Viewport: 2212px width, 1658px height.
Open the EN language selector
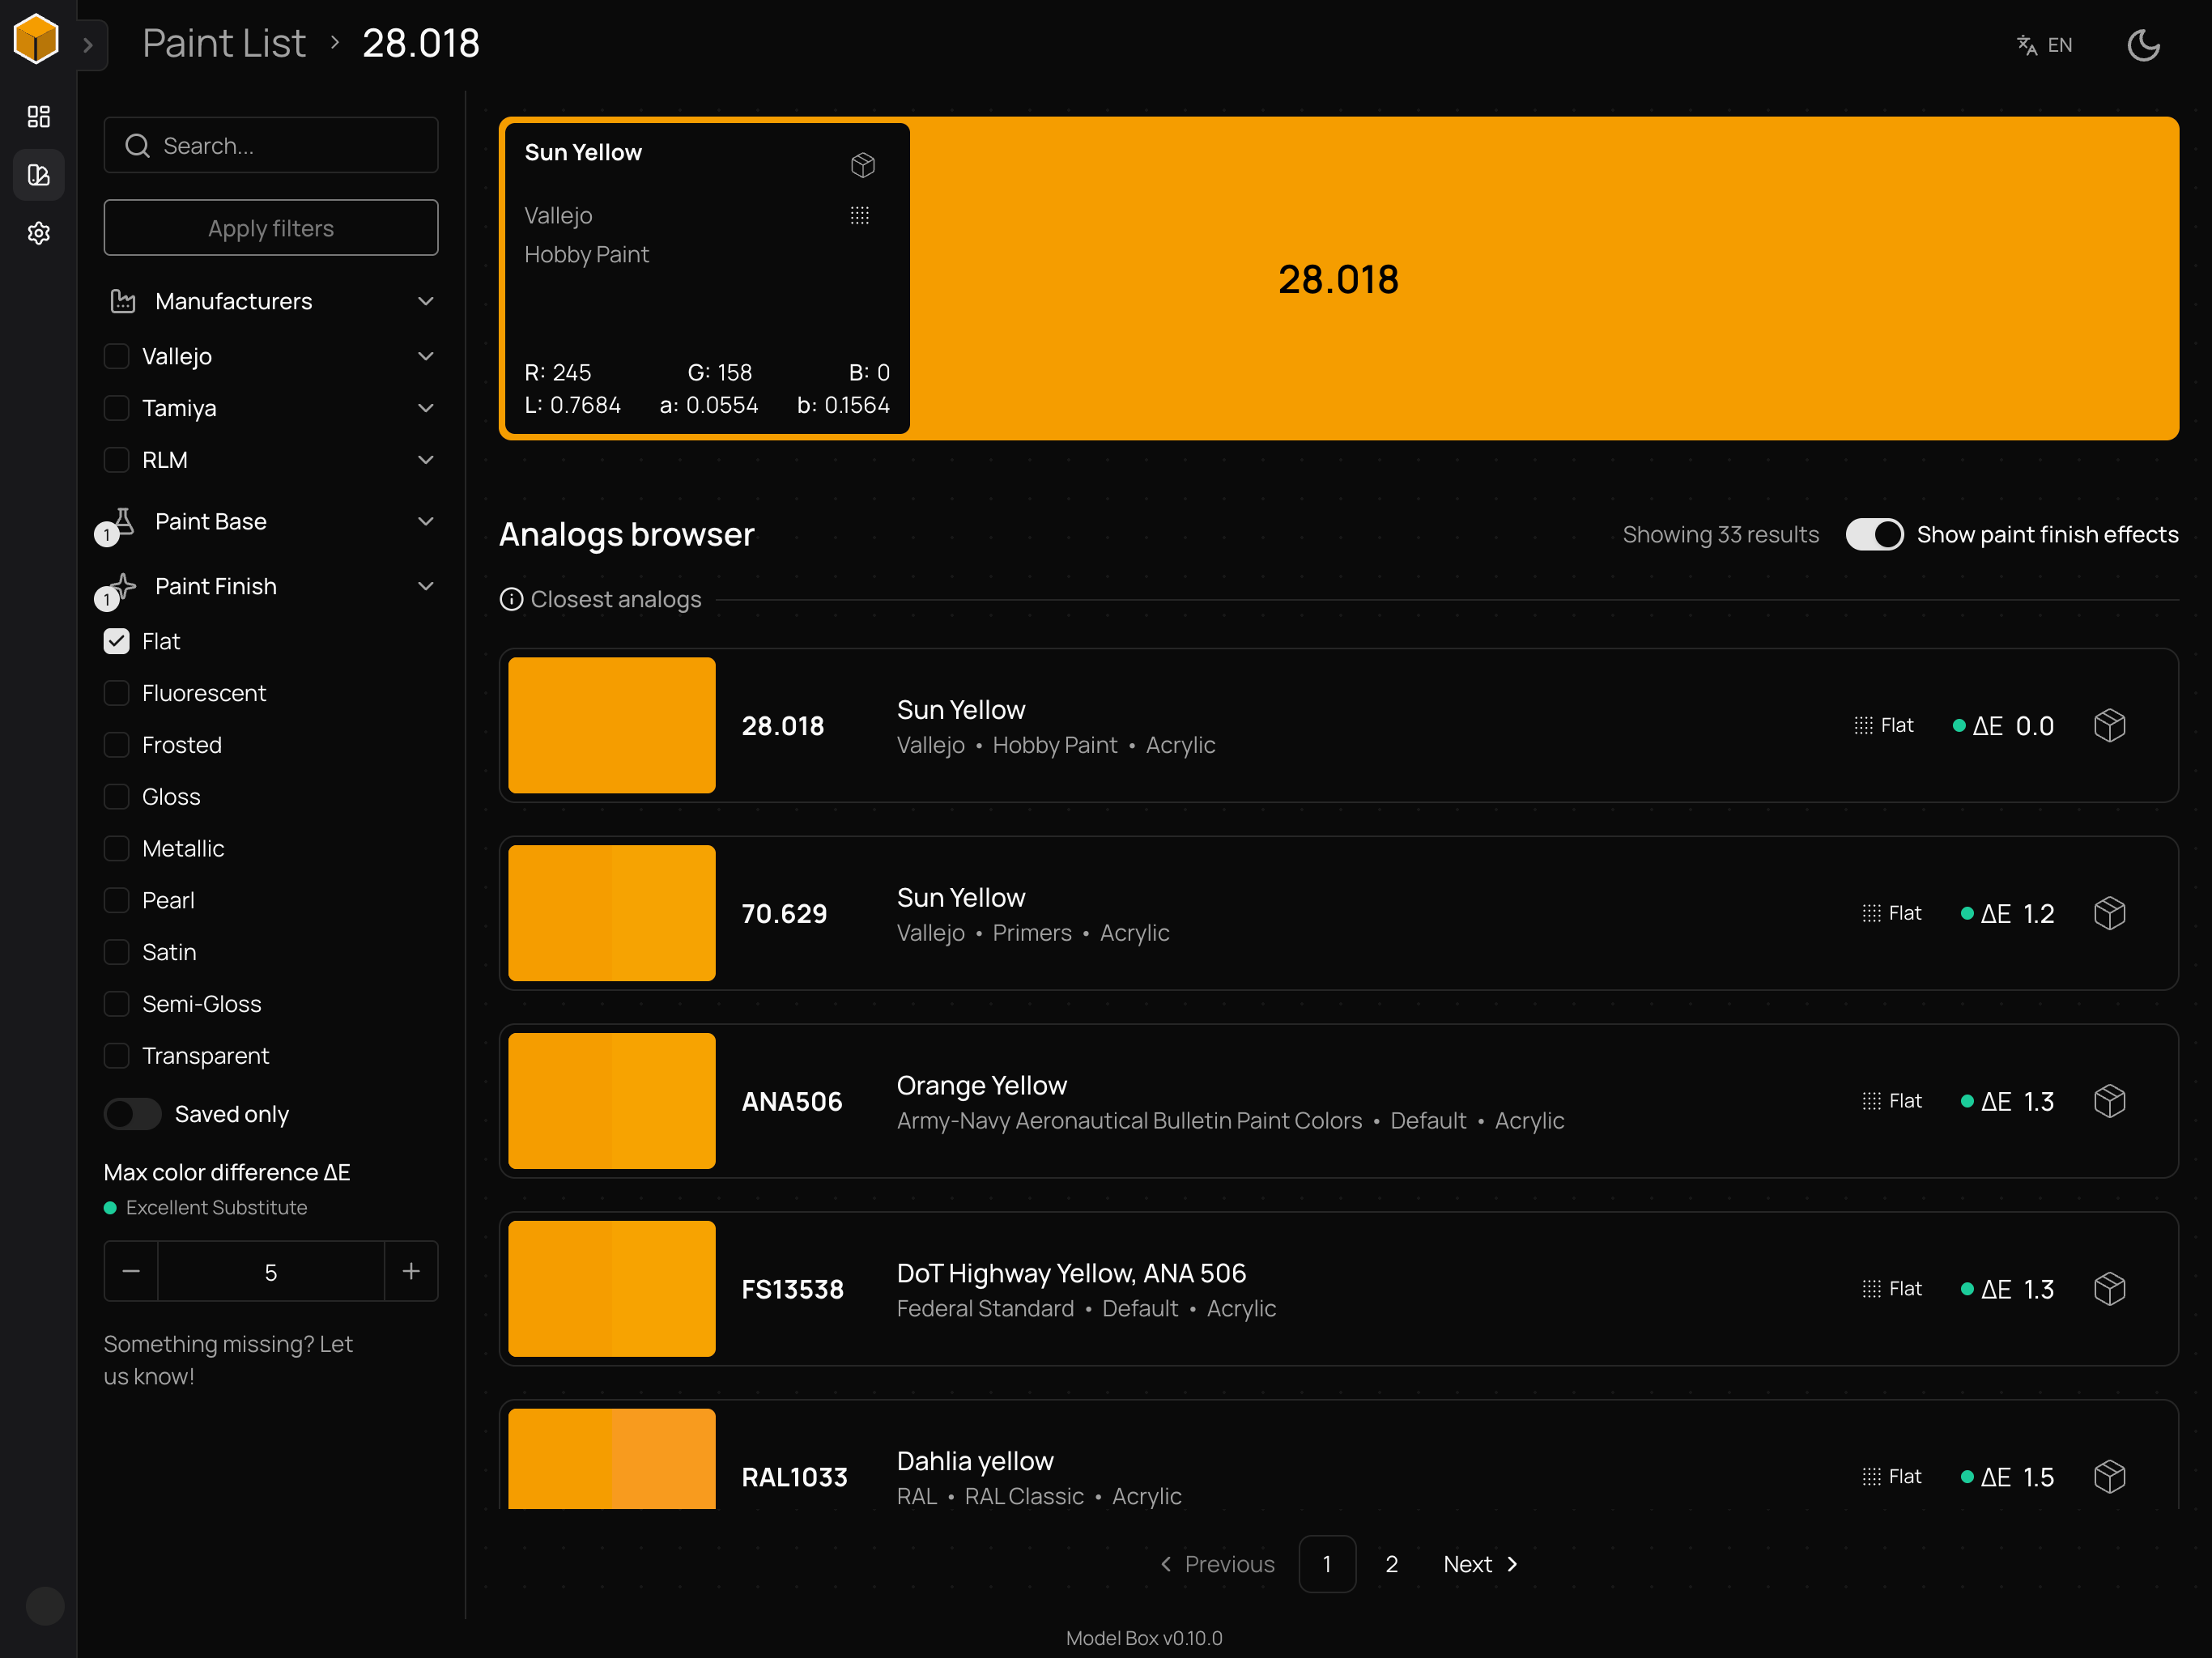(x=2044, y=45)
